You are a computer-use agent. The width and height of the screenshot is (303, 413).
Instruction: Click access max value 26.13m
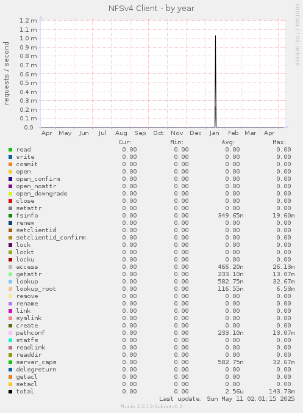283,267
